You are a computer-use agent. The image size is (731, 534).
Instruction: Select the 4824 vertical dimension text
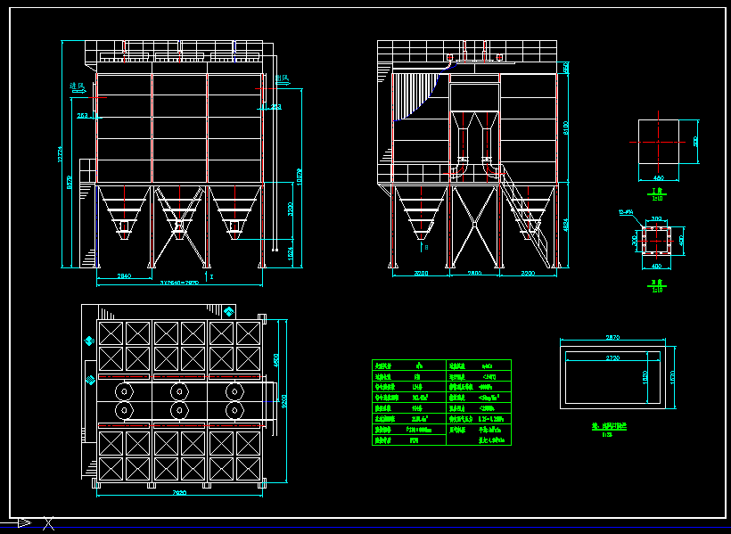click(566, 225)
